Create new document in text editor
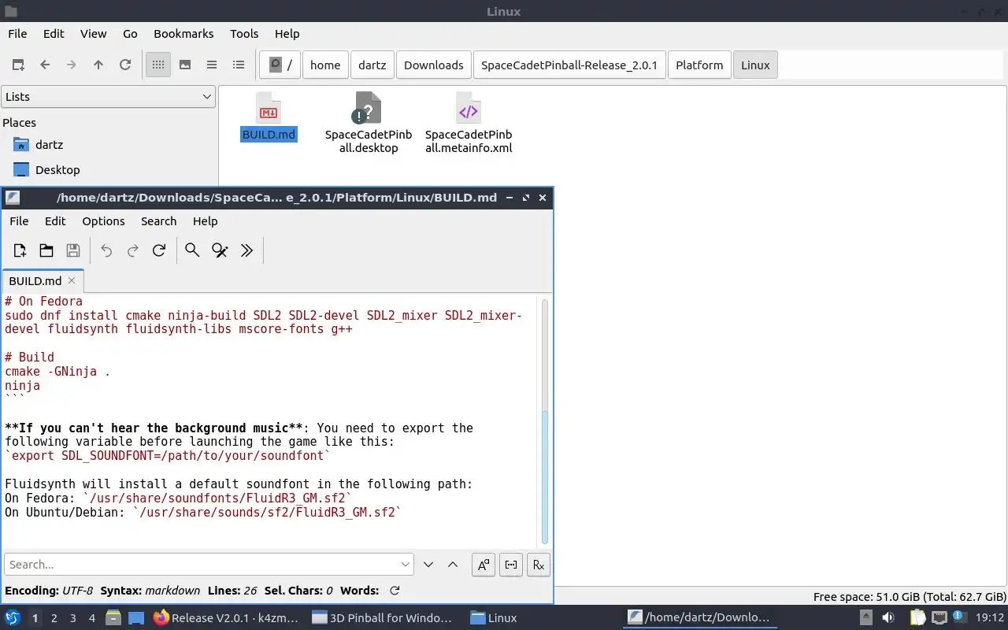The height and width of the screenshot is (630, 1008). tap(20, 250)
